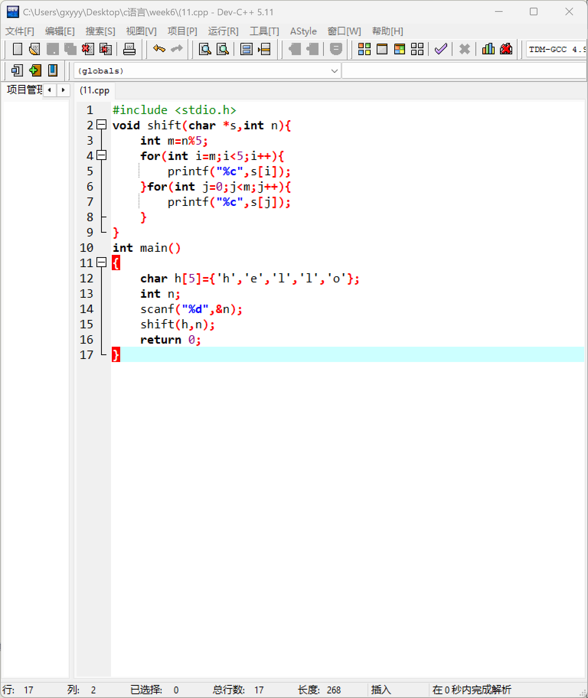The image size is (588, 698).
Task: Click the Dev-C++ app icon in title bar
Action: click(x=13, y=12)
